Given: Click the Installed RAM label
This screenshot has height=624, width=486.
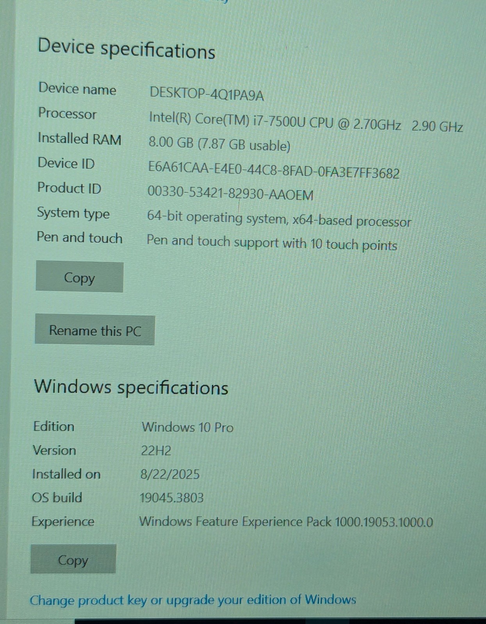Looking at the screenshot, I should click(x=80, y=139).
